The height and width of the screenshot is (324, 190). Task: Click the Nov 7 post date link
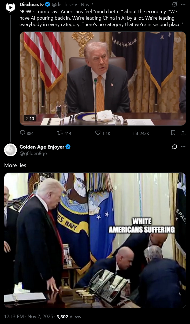87,4
